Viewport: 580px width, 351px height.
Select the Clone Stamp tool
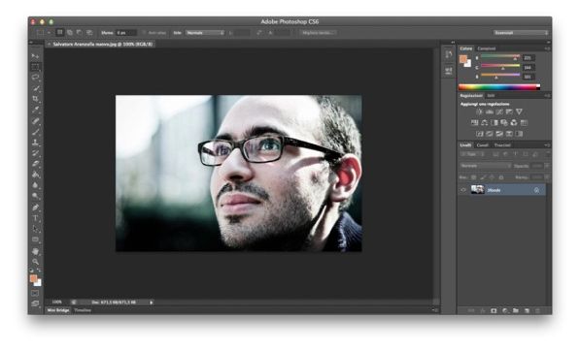(x=36, y=143)
